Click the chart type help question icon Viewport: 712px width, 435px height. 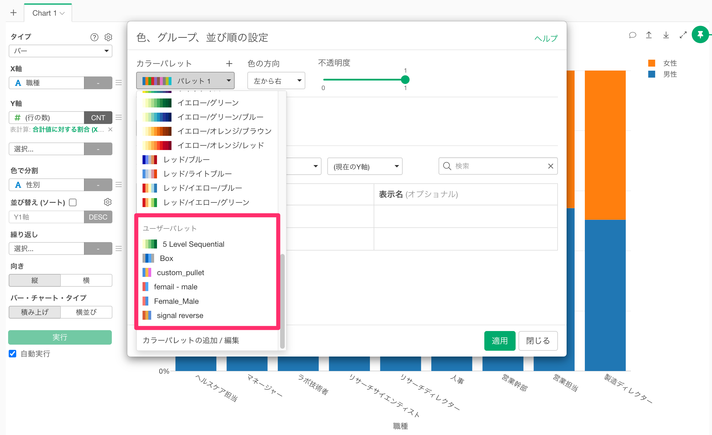pos(94,37)
